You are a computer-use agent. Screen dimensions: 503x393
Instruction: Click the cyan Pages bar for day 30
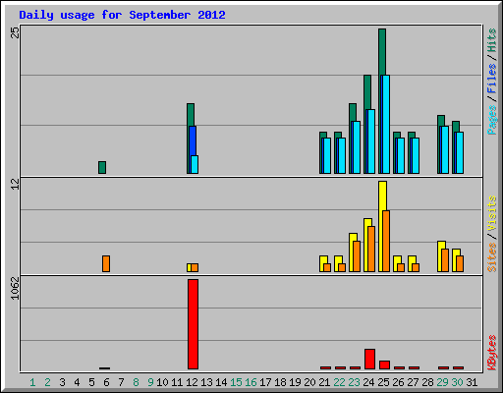460,152
